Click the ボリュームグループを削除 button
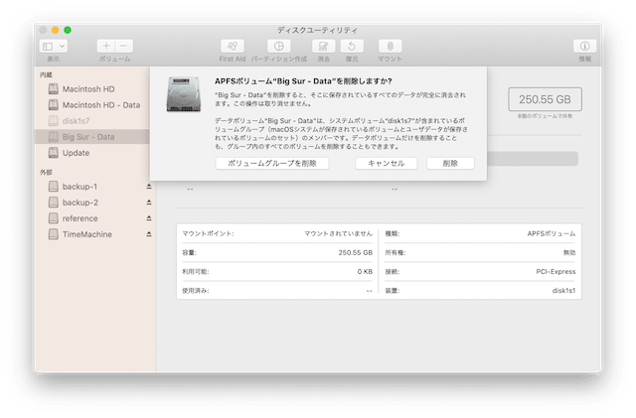 click(x=271, y=164)
